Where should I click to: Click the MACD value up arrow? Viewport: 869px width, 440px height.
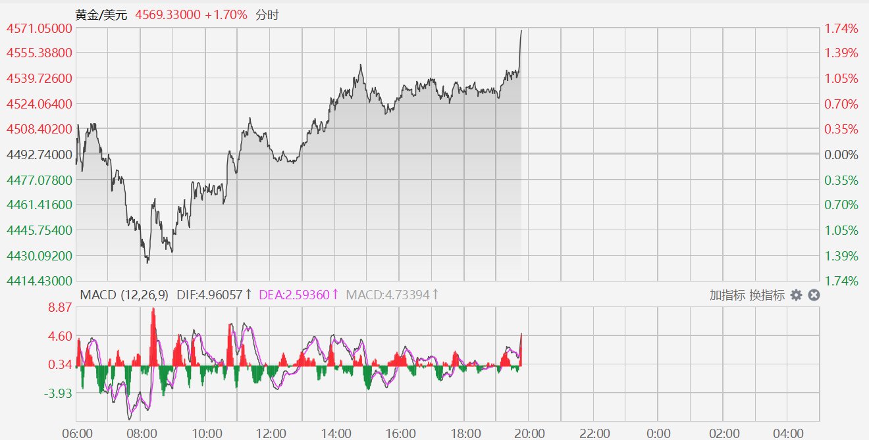(435, 295)
